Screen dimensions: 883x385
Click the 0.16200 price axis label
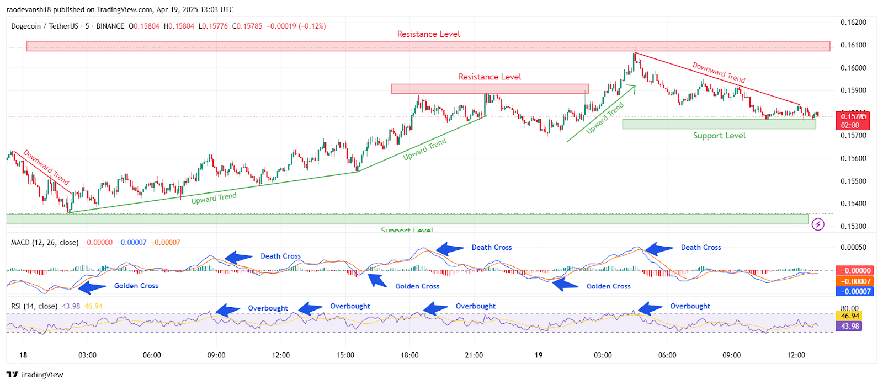(x=853, y=23)
